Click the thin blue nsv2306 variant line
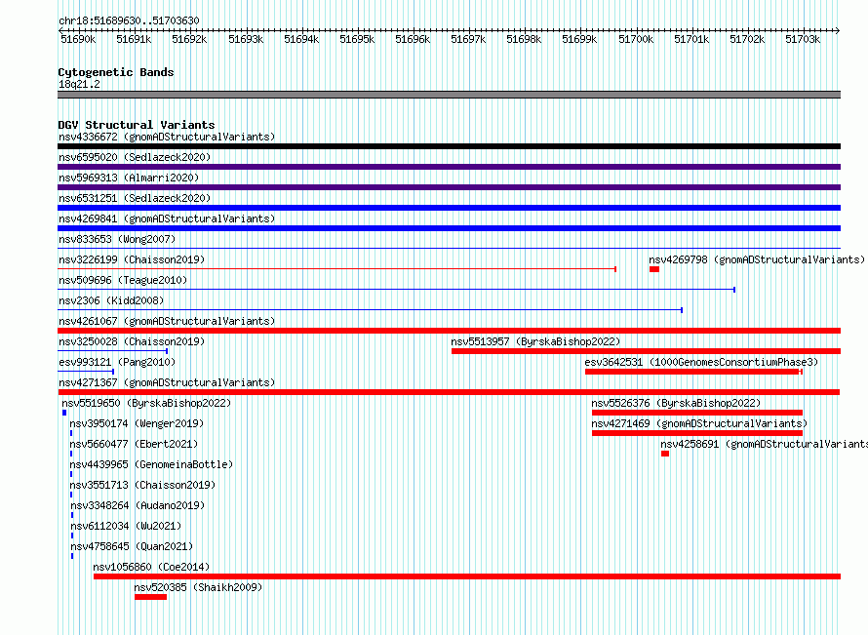 370,310
